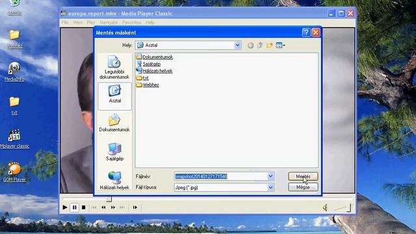416x234 pixels.
Task: Mute audio with the speaker icon
Action: pyautogui.click(x=325, y=207)
